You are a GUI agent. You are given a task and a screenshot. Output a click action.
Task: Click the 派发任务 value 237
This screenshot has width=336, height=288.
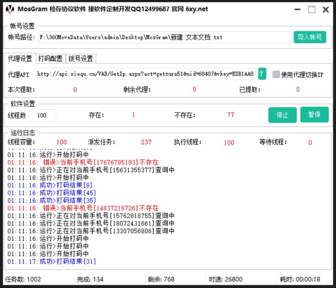pos(146,142)
